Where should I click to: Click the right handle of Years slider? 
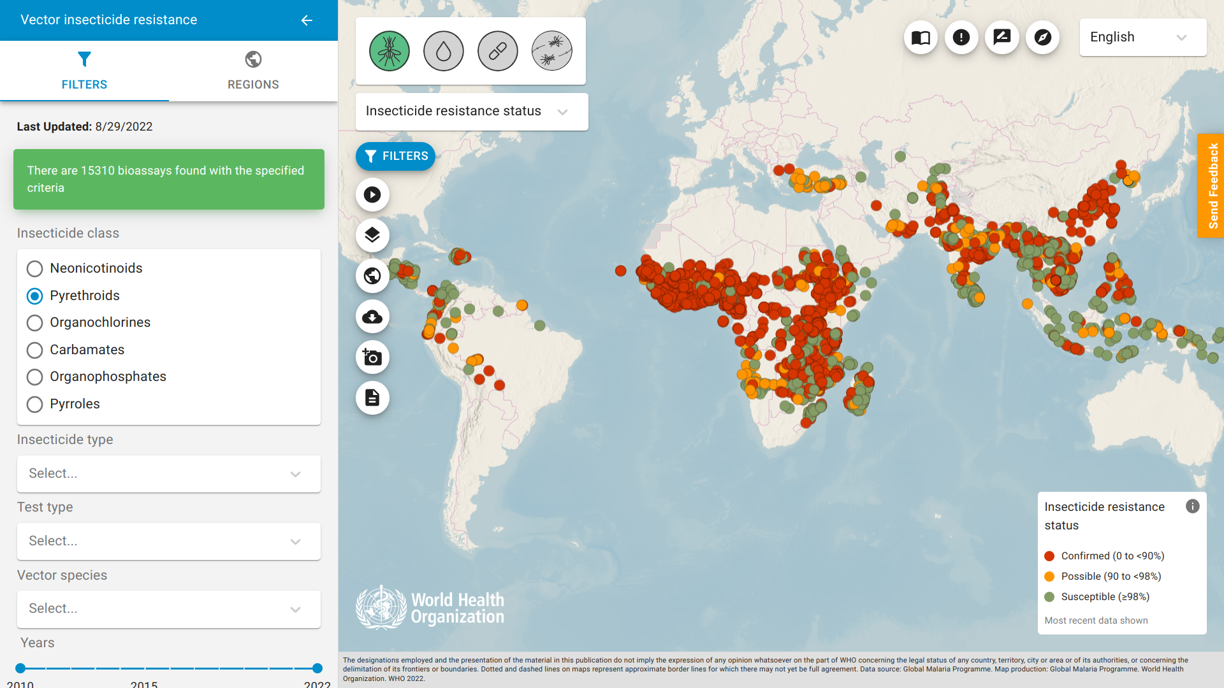click(x=317, y=668)
